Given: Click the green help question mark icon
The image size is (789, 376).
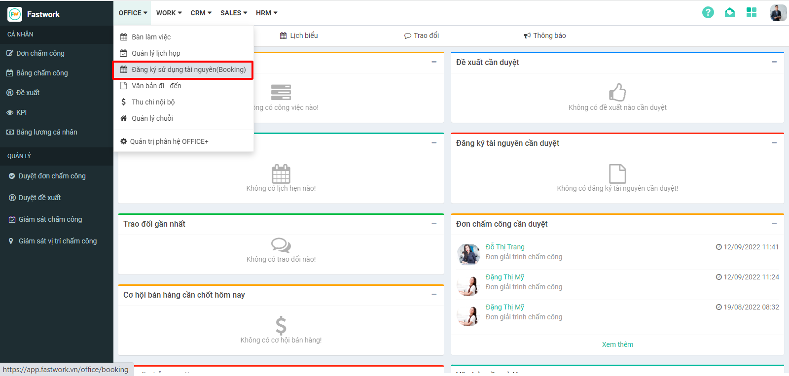Looking at the screenshot, I should click(x=708, y=12).
